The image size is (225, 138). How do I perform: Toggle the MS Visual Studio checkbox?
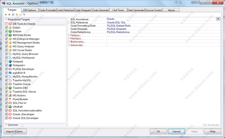point(7,50)
